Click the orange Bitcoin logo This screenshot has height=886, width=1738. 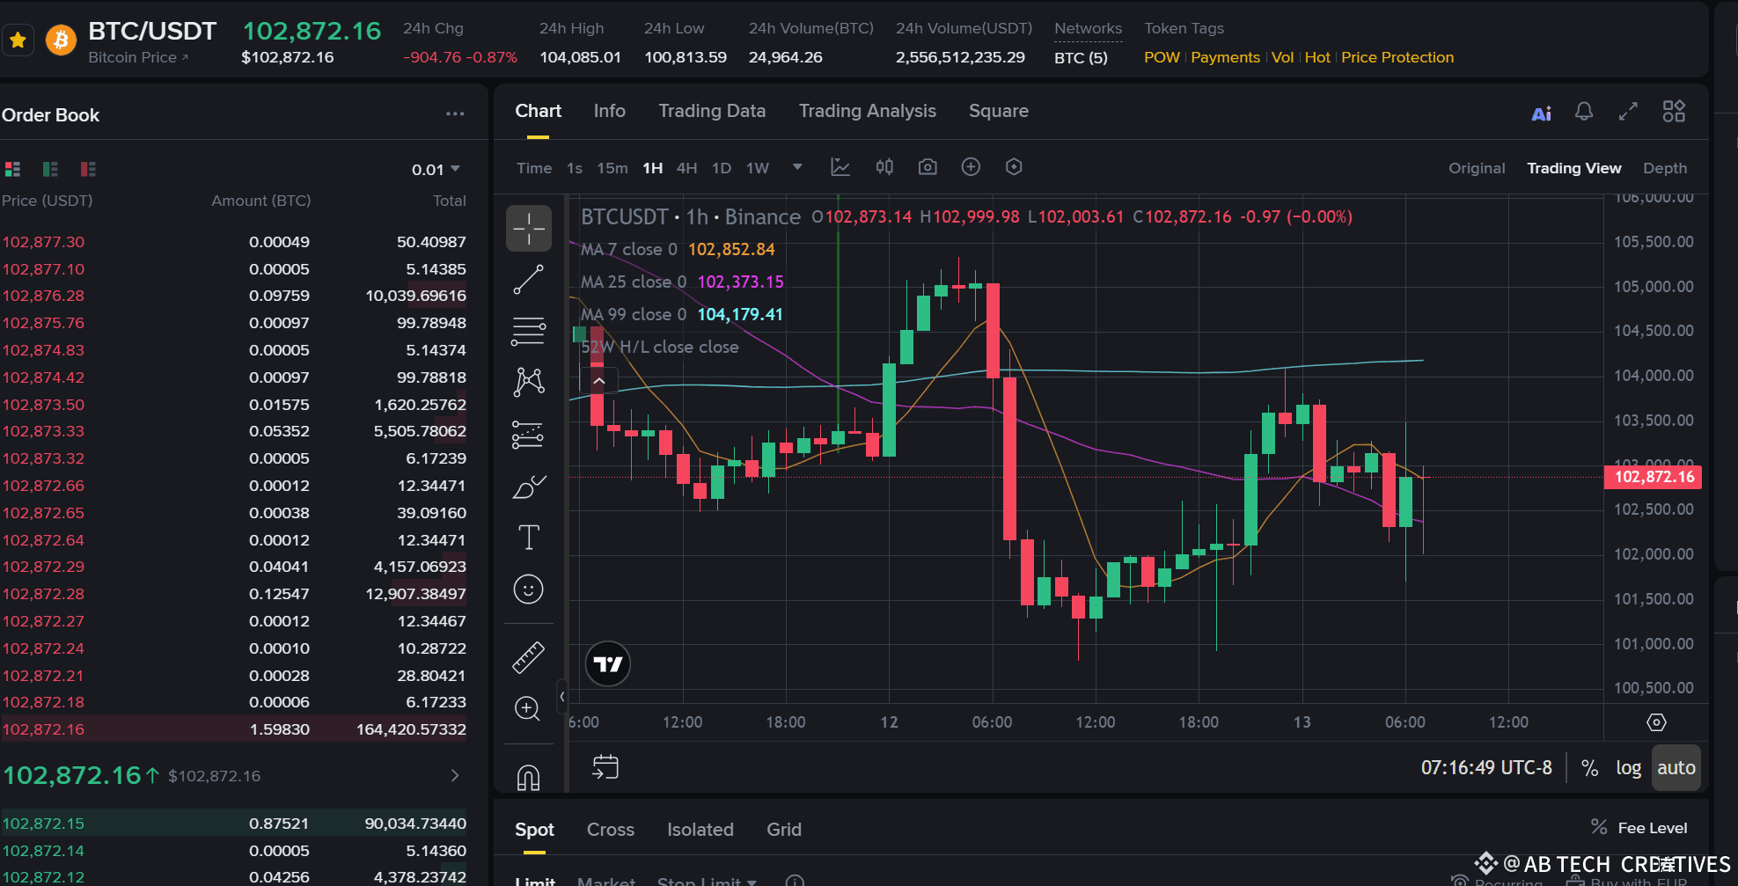tap(61, 40)
